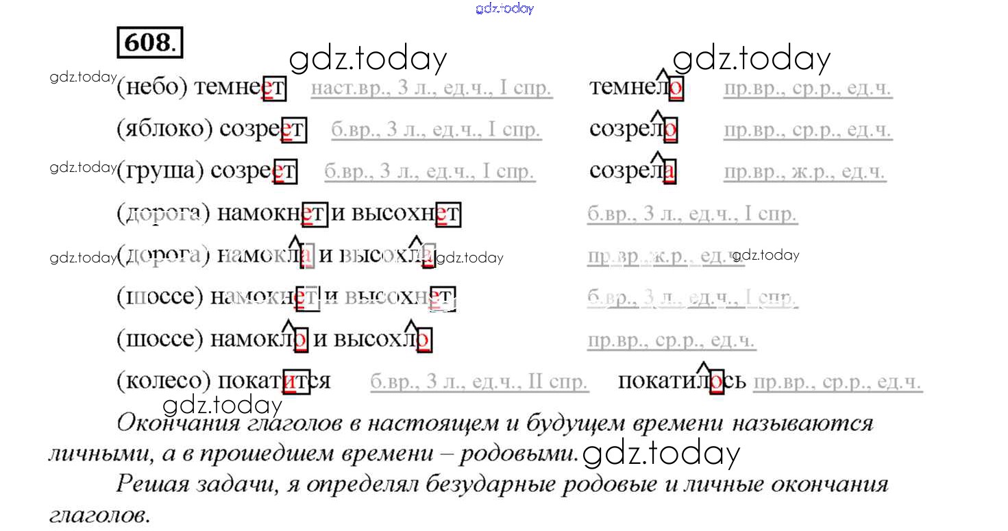Click the underlined note starting with наст.вр.
This screenshot has width=1008, height=531.
coord(431,88)
